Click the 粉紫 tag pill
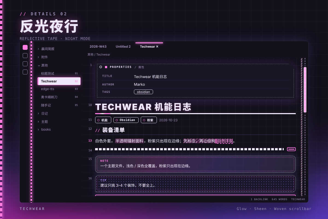This screenshot has width=328, height=219. 149,120
